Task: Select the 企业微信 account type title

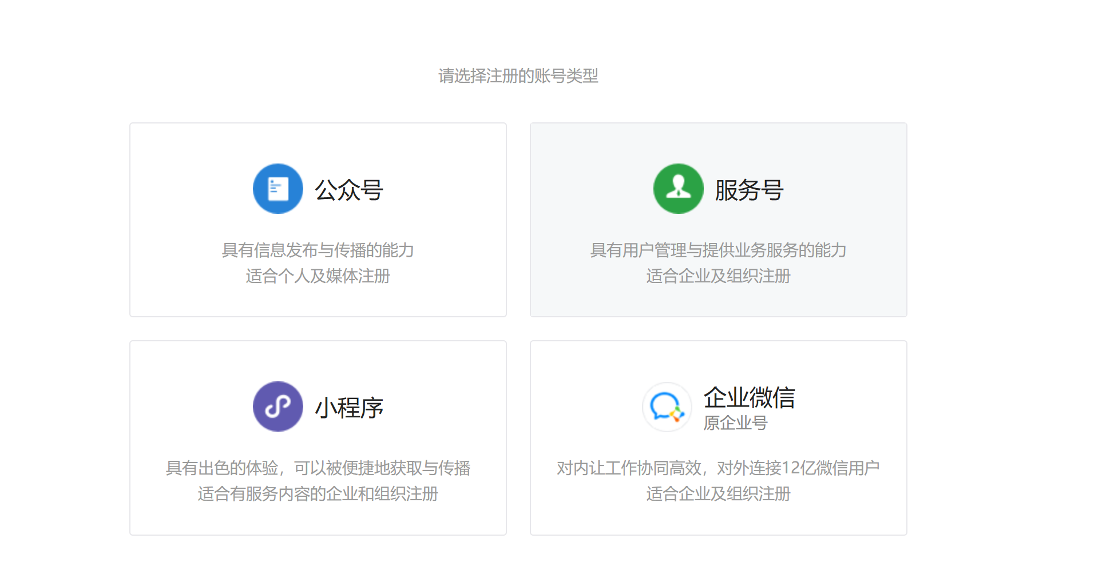Action: [750, 397]
